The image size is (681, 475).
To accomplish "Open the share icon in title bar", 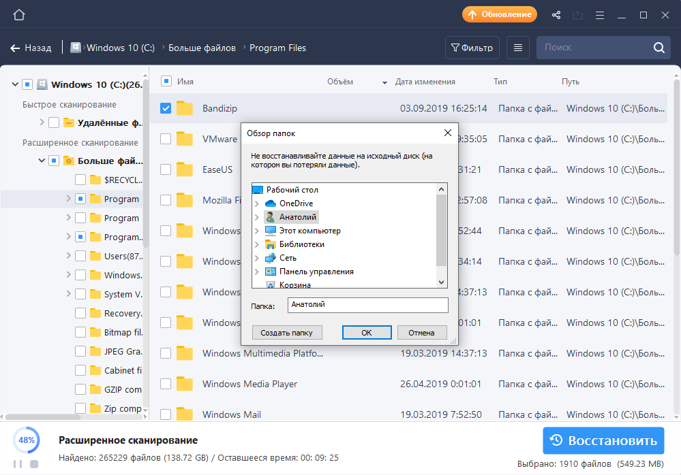I will click(x=556, y=15).
